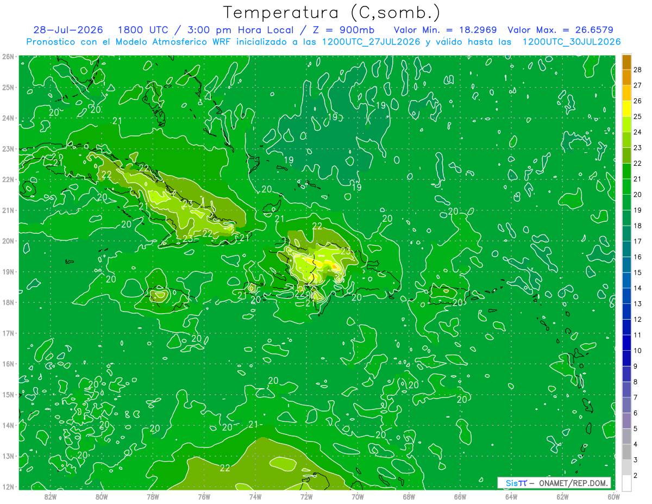Screen dimensions: 652x504
Task: Click the legend value label "26"
Action: coord(638,101)
